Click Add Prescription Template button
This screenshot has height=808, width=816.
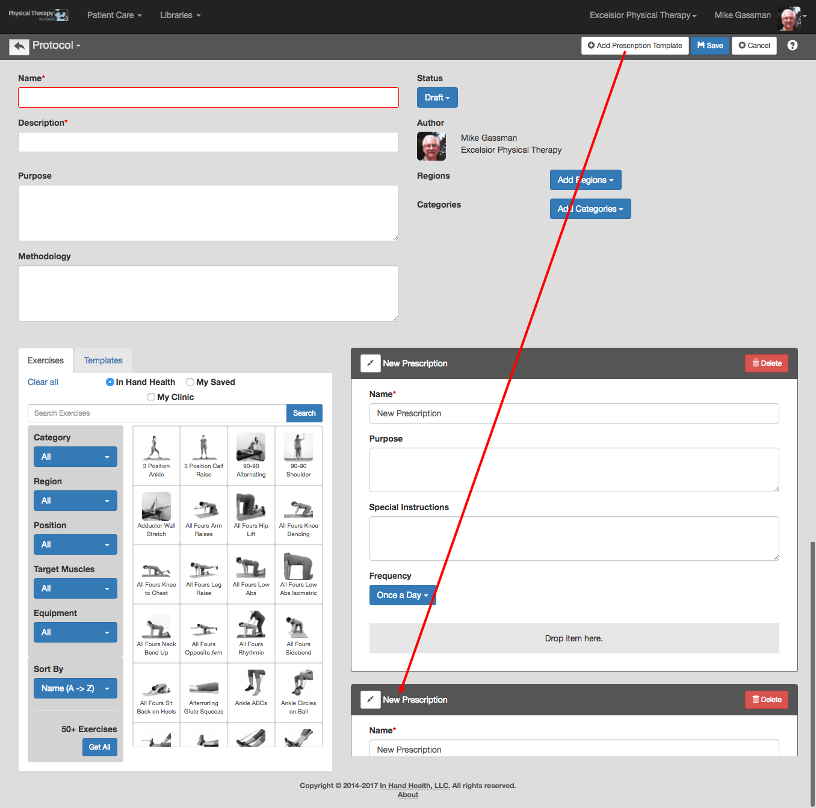pyautogui.click(x=635, y=46)
